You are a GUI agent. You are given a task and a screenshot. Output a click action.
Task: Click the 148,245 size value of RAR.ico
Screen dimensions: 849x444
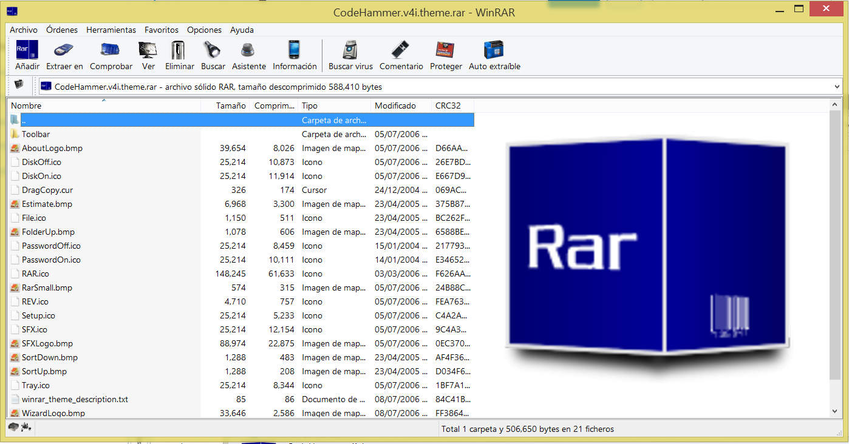click(231, 274)
